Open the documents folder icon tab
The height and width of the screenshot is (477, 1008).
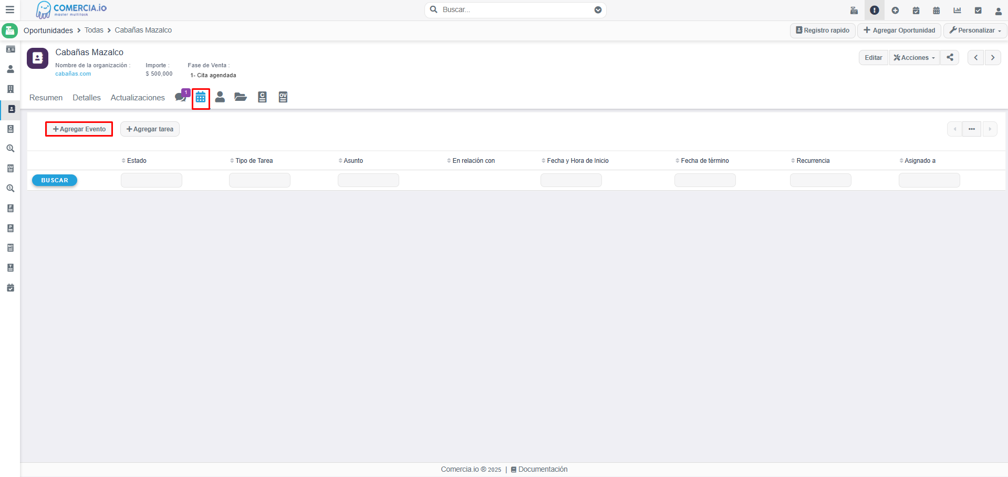tap(241, 97)
